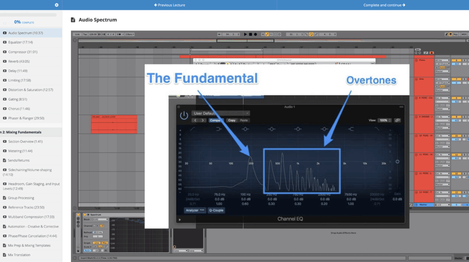Click the Channel EQ link chain icon
Viewport: 469px width, 262px height.
(x=397, y=120)
